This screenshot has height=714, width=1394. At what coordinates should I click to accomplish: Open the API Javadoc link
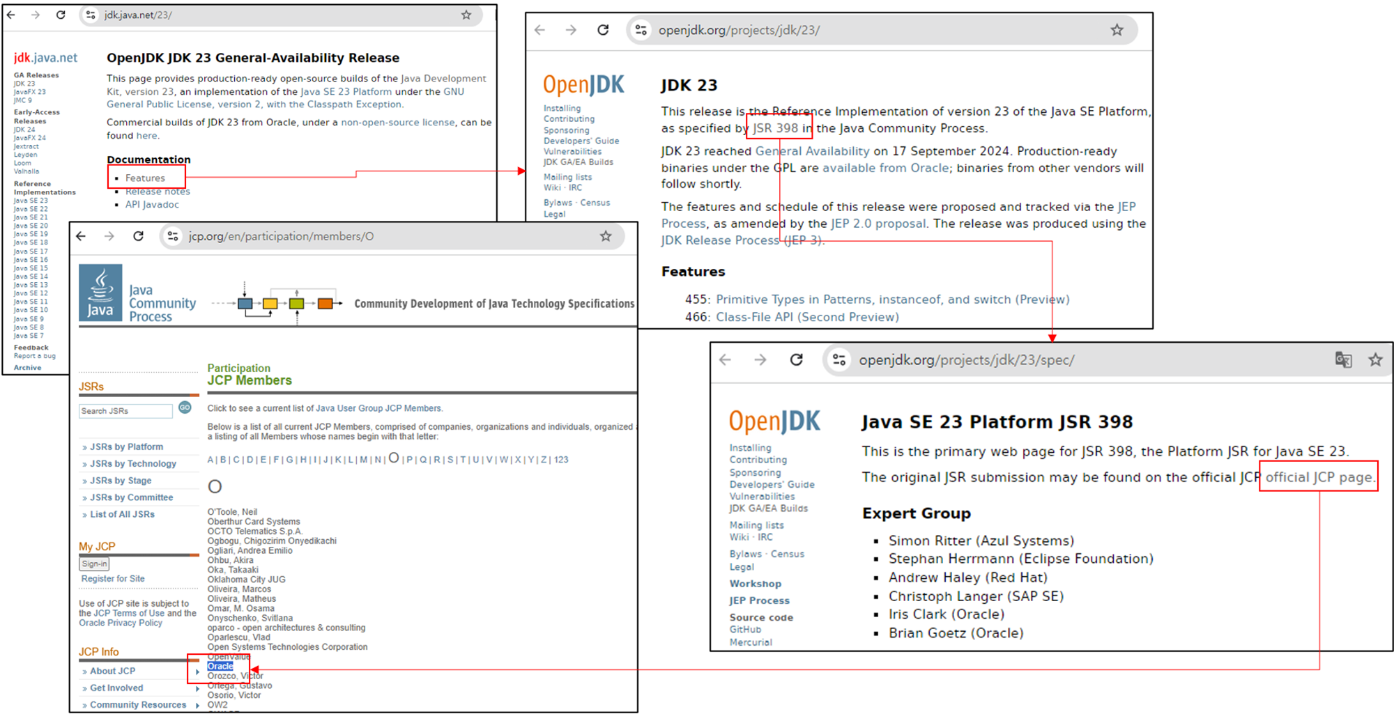click(152, 205)
